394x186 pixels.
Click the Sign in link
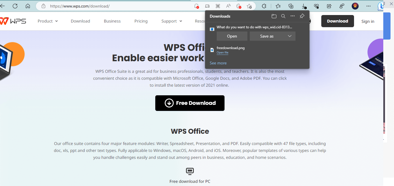(368, 21)
